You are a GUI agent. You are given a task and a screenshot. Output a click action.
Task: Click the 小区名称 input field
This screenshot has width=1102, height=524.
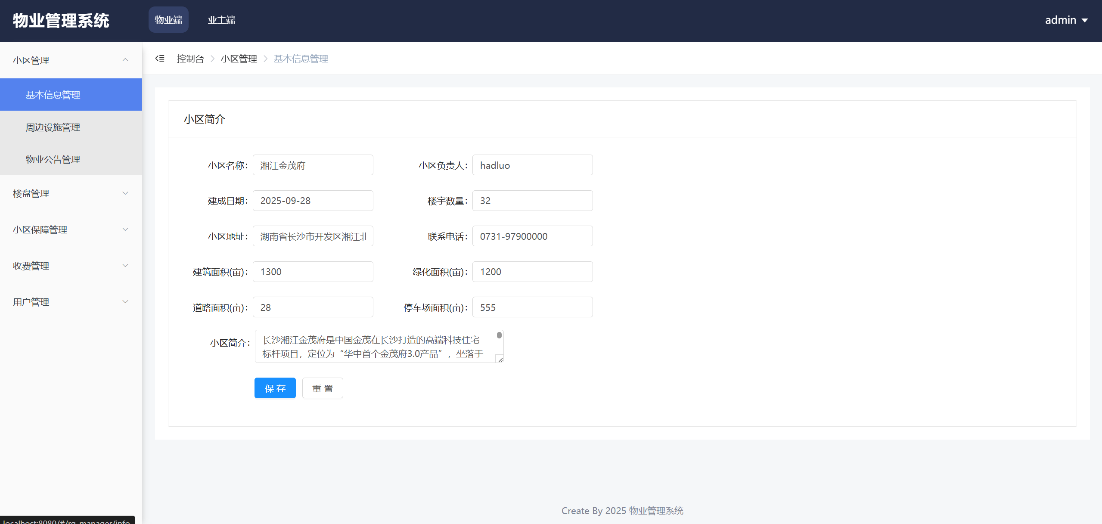(x=313, y=165)
